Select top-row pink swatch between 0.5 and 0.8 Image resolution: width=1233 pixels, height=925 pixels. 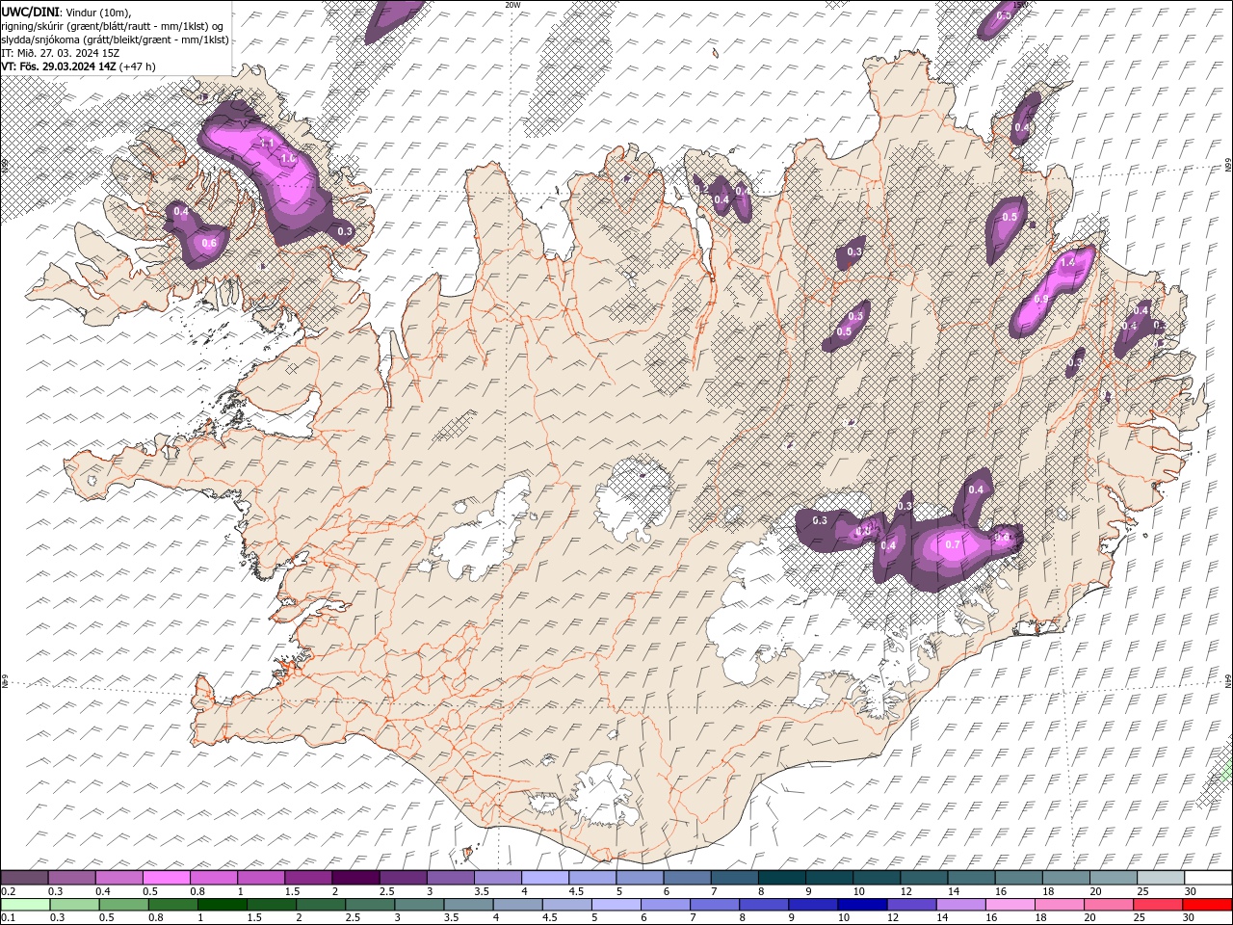click(166, 878)
